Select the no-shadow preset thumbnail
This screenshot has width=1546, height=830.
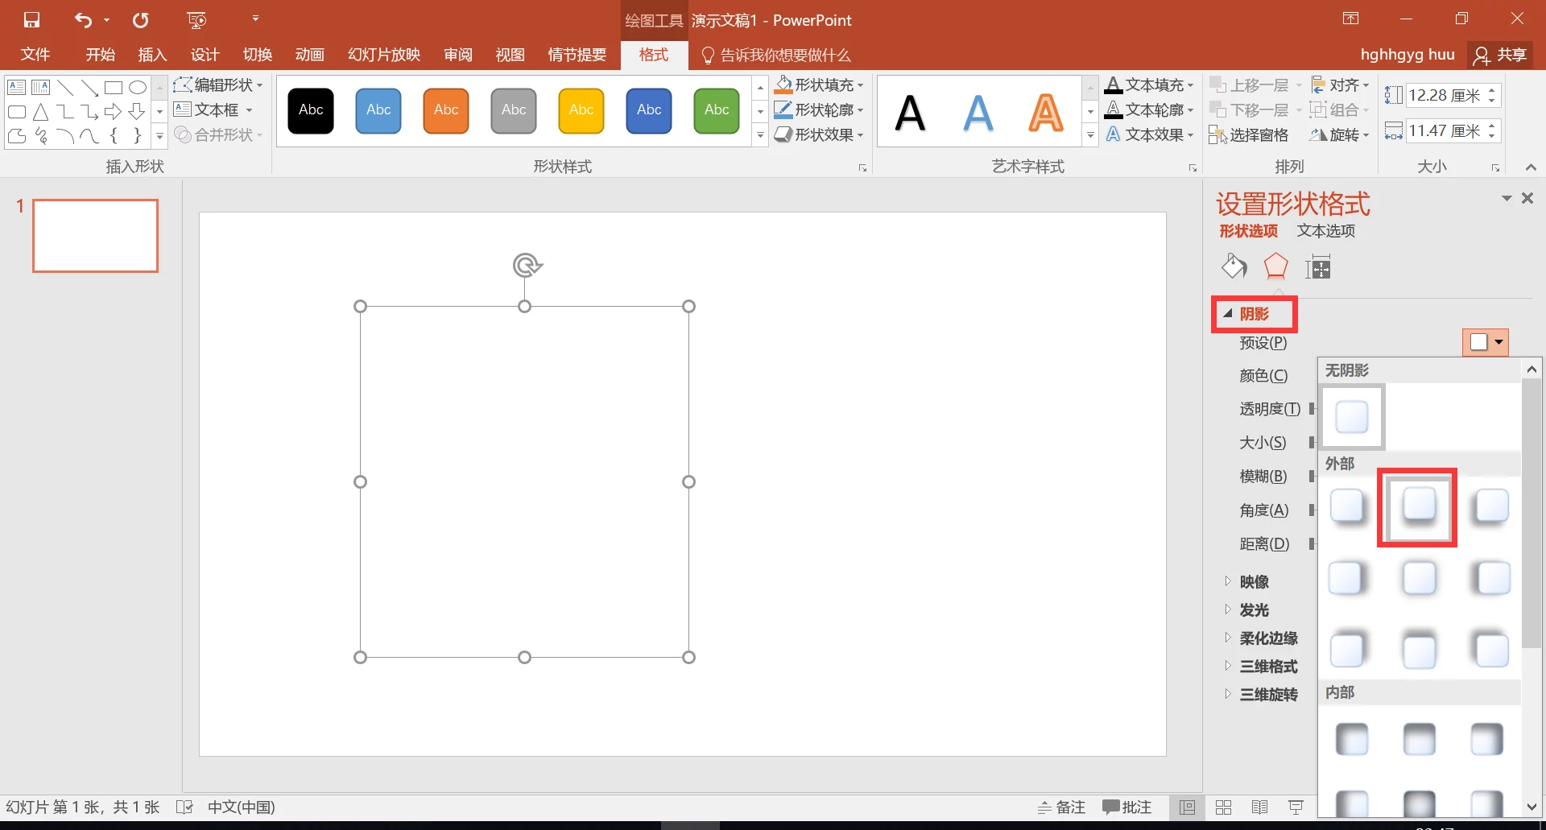(1352, 417)
